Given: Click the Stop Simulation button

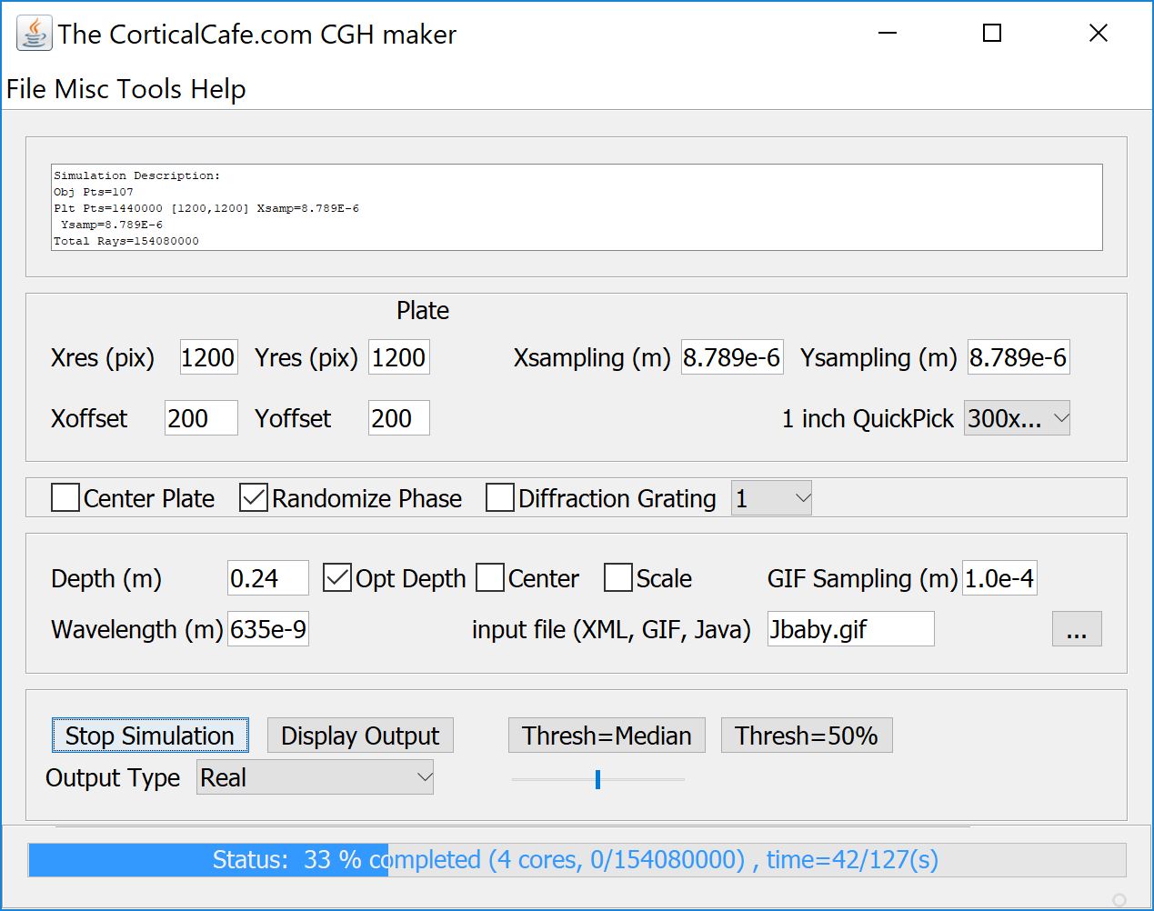Looking at the screenshot, I should pos(150,736).
